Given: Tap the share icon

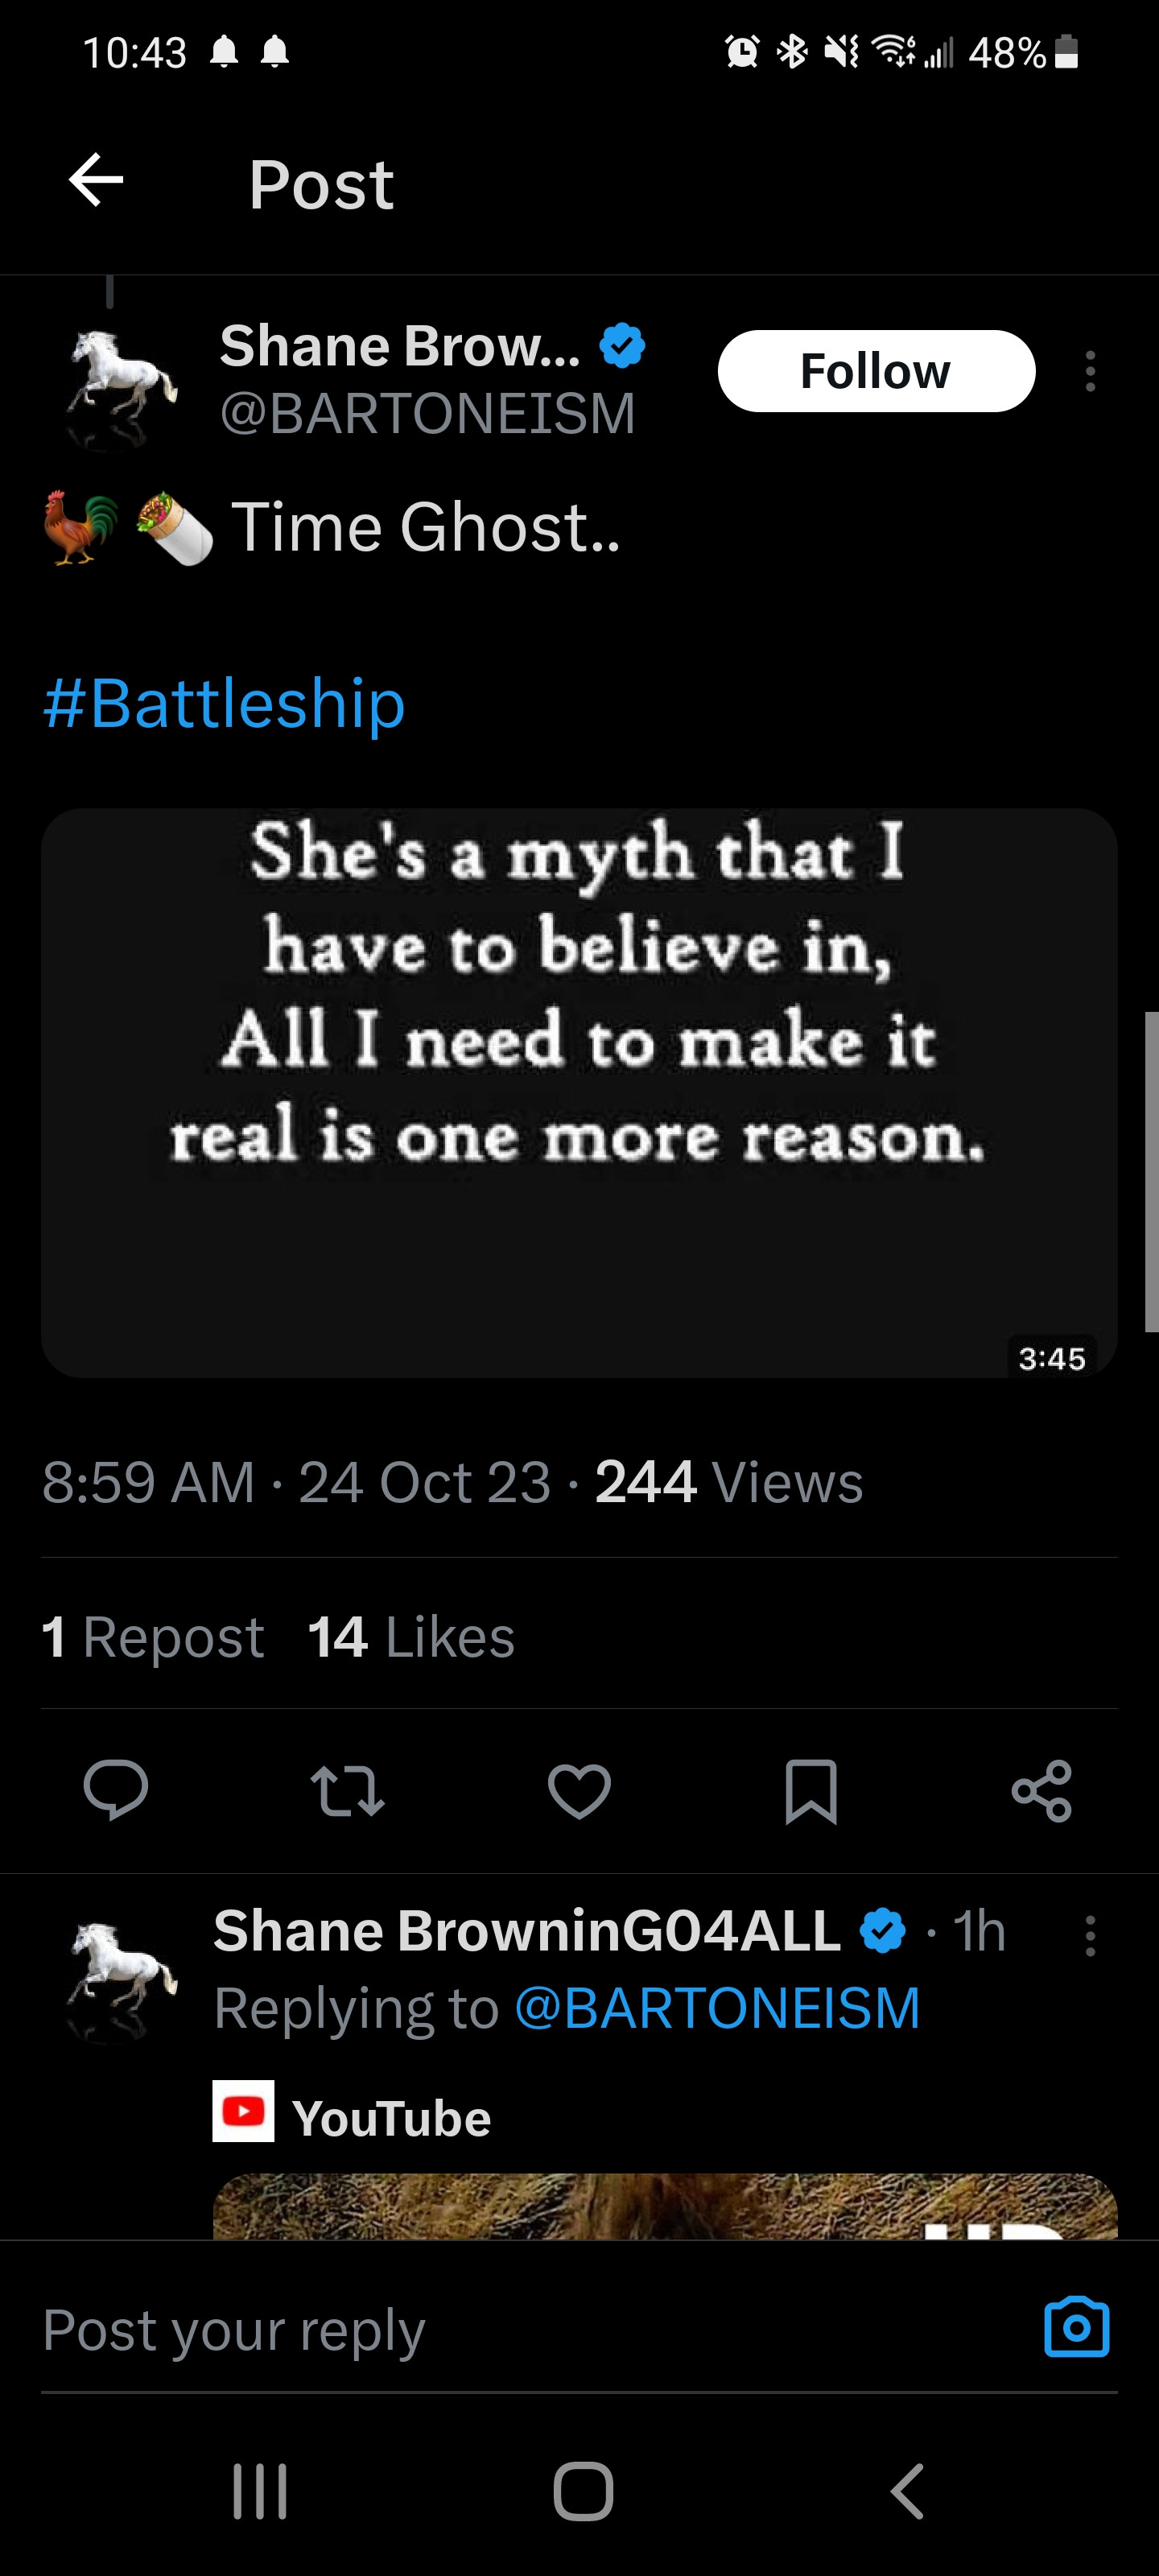Looking at the screenshot, I should point(1041,1790).
